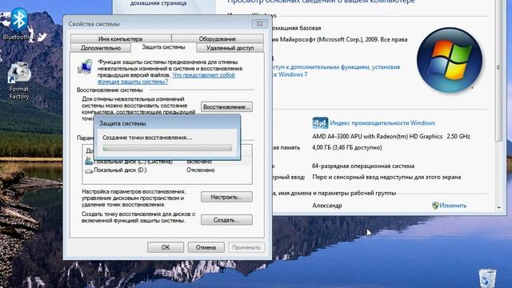
Task: Click the Отключено status text
Action: [200, 170]
